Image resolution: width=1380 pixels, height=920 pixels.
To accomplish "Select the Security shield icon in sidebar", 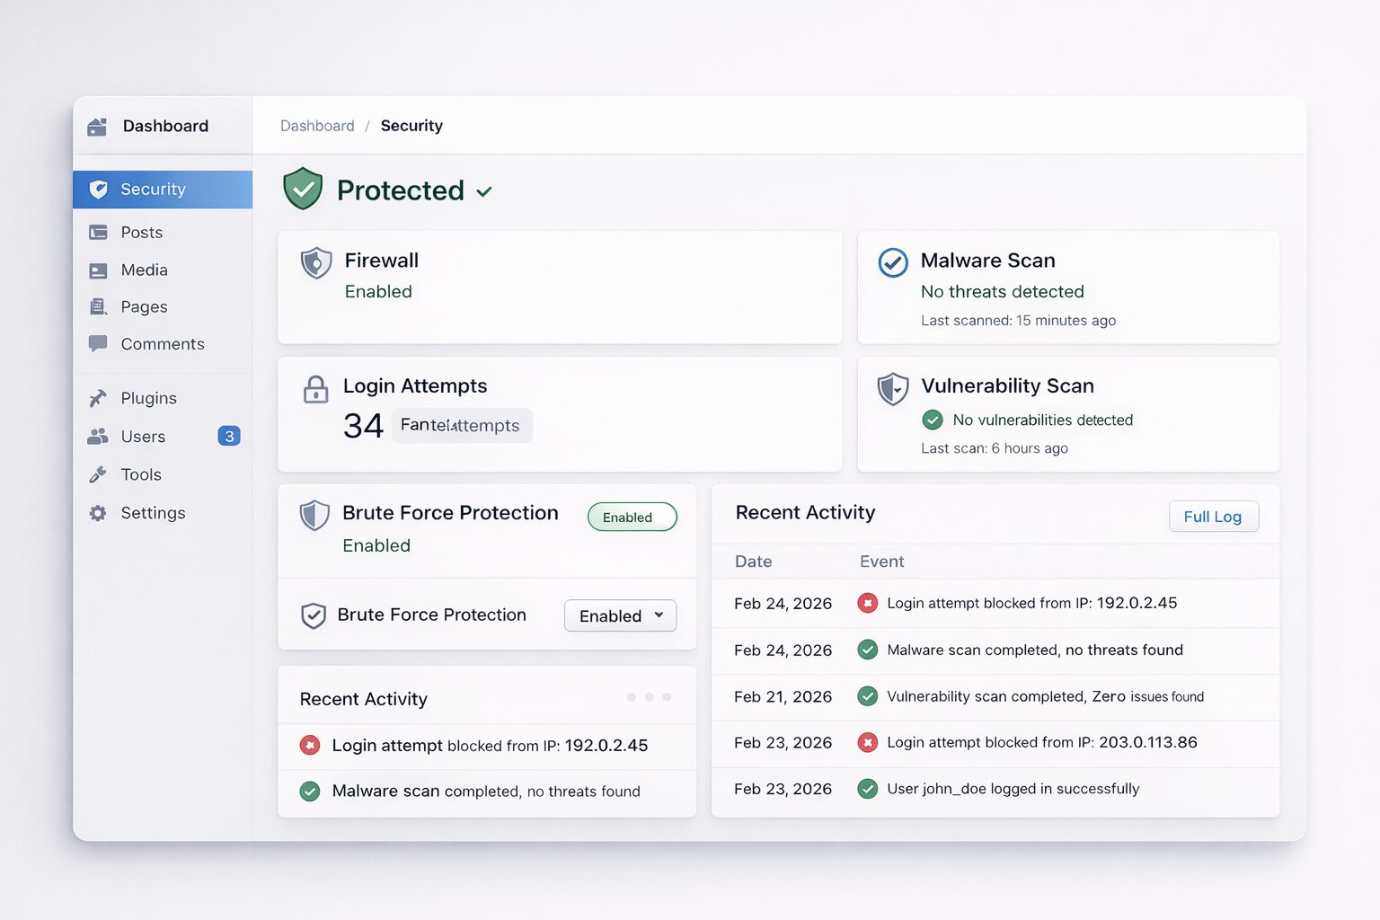I will pos(99,189).
